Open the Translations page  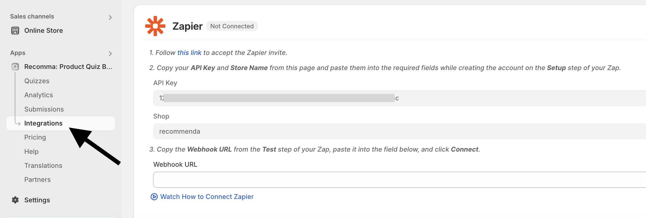click(x=43, y=165)
